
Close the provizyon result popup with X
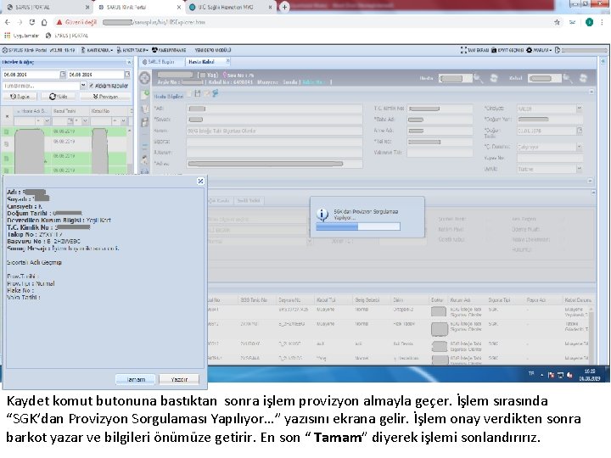(x=200, y=182)
